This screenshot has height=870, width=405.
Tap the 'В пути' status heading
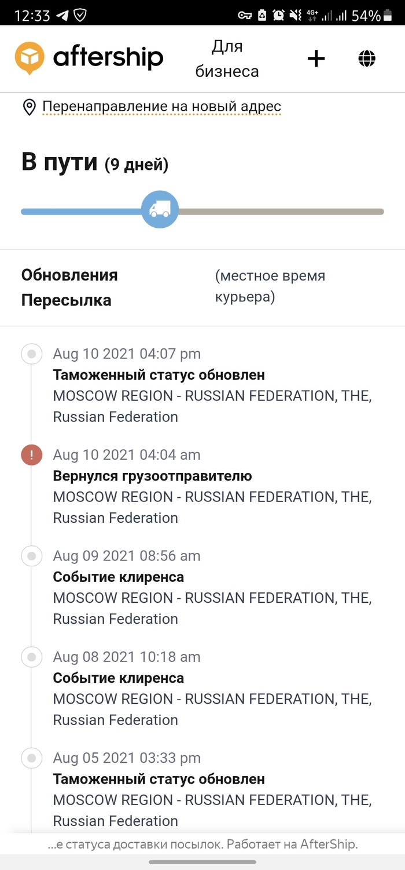pyautogui.click(x=59, y=163)
